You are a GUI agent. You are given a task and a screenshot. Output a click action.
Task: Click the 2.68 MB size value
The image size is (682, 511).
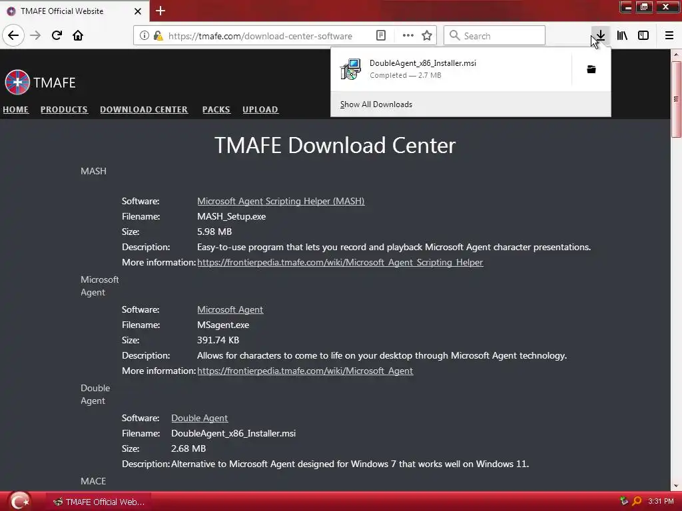tap(188, 448)
